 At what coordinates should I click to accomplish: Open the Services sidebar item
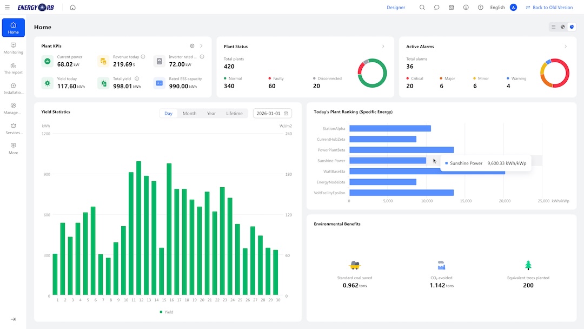pos(14,129)
